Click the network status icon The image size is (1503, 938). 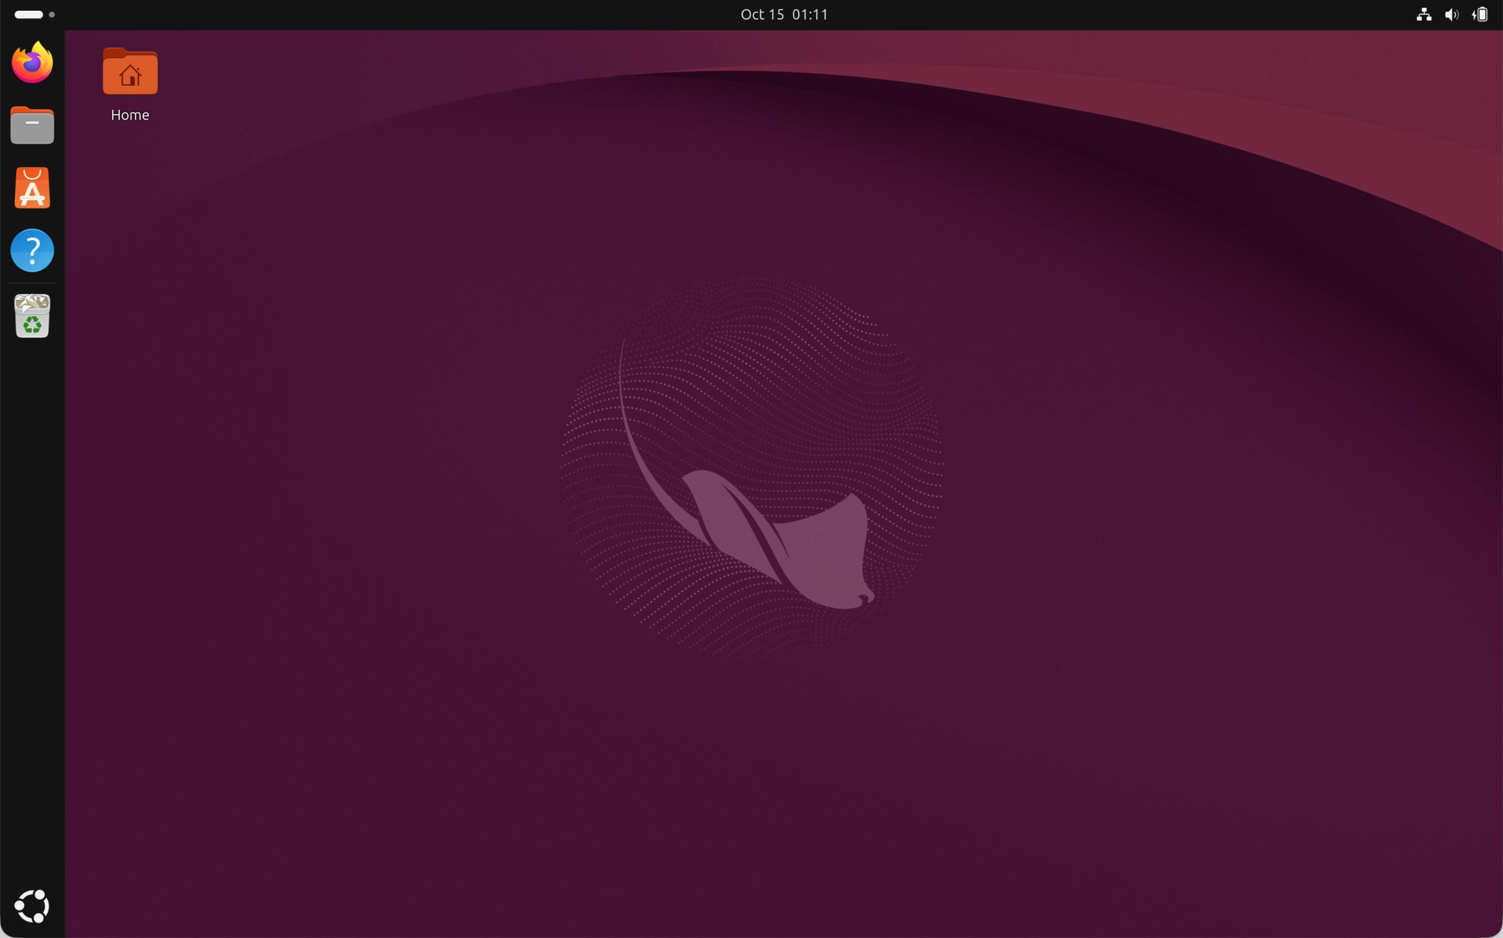pos(1424,14)
